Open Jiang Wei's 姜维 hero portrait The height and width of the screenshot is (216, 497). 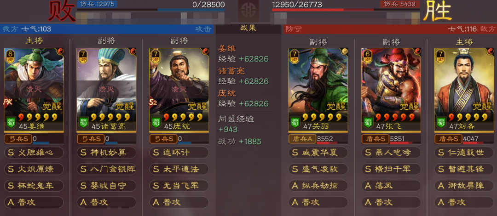pos(34,90)
